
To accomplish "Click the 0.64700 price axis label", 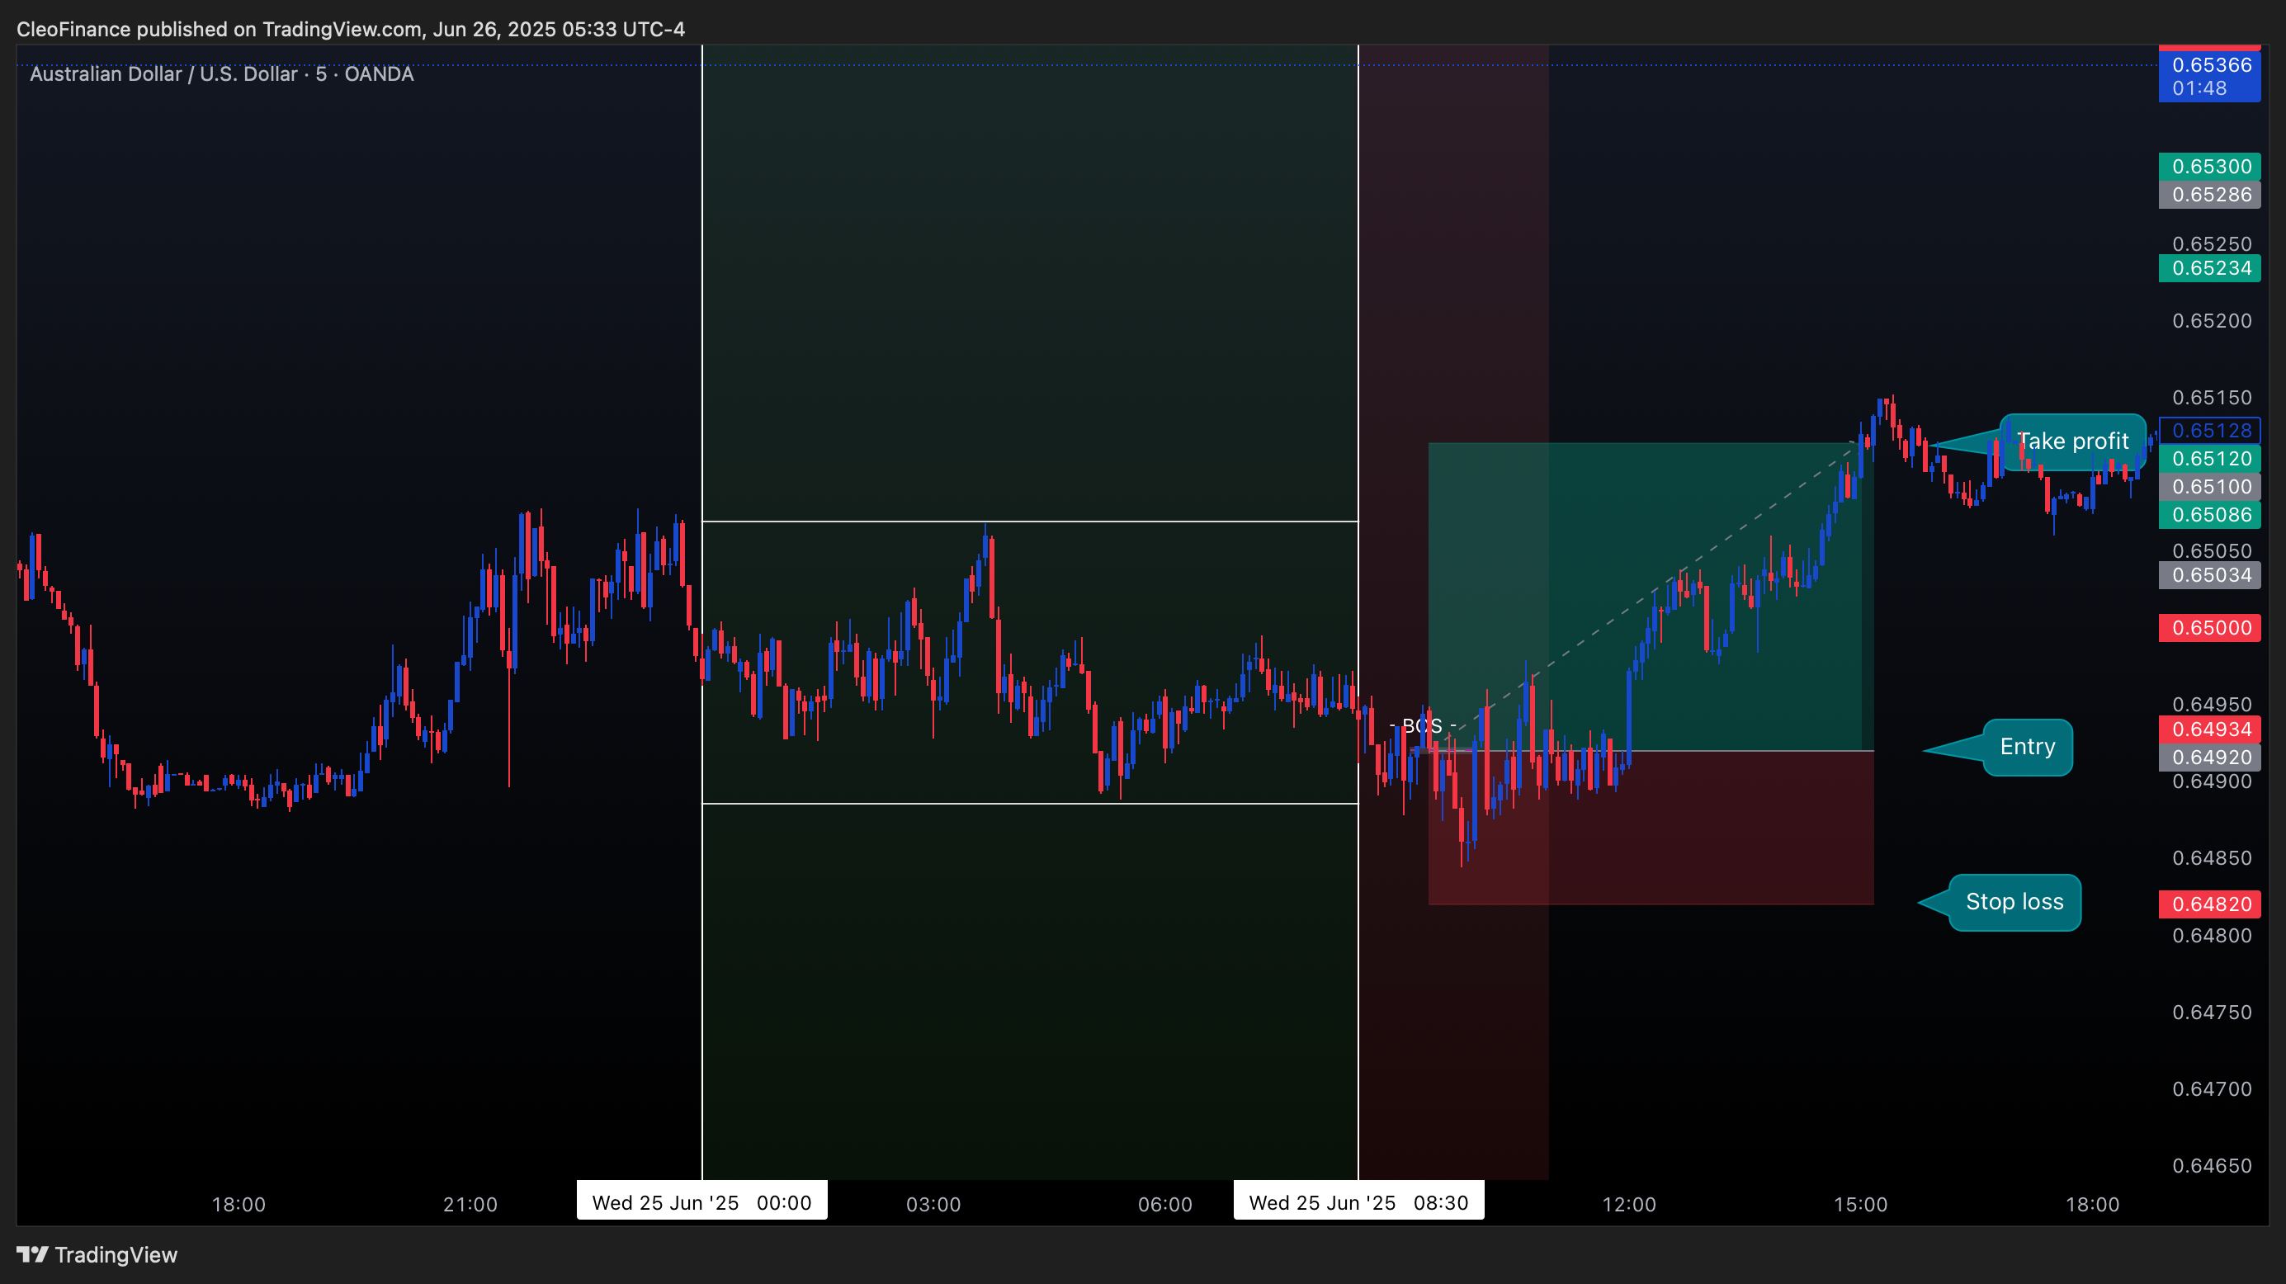I will [x=2212, y=1088].
